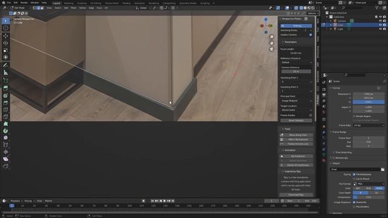This screenshot has width=388, height=218.
Task: Select the Measure tool
Action: [x=5, y=73]
